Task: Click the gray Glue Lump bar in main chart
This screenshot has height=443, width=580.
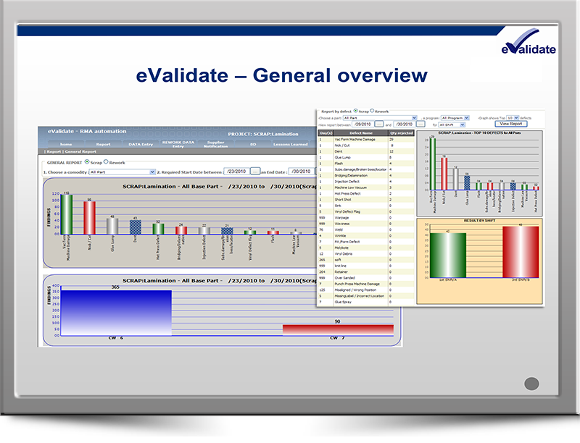Action: click(x=112, y=226)
